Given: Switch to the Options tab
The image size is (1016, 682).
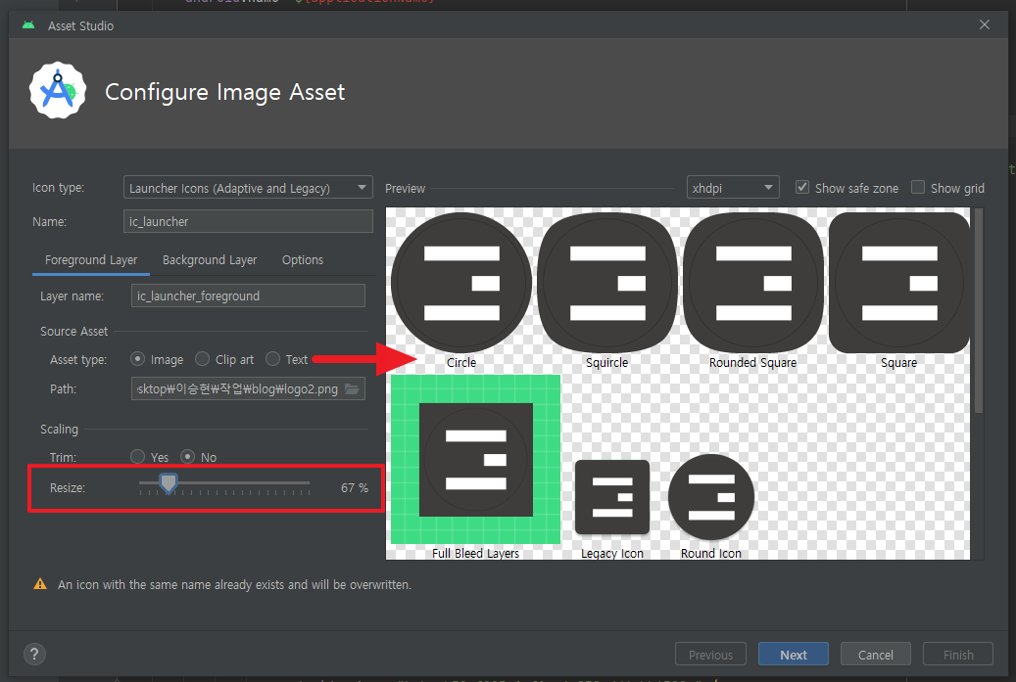Looking at the screenshot, I should [x=303, y=259].
